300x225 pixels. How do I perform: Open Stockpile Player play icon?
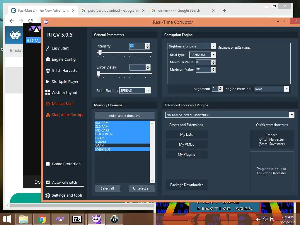[x=48, y=81]
